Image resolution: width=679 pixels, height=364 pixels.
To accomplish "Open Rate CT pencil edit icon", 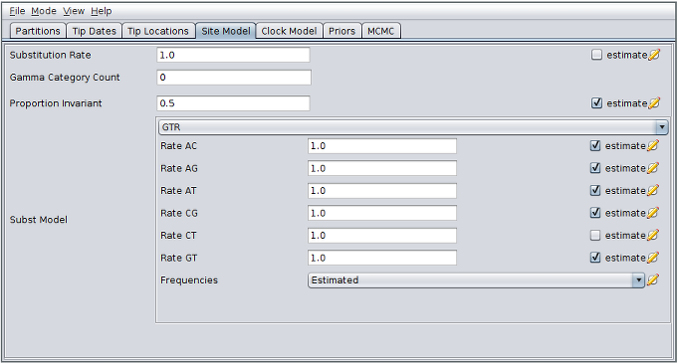I will click(x=652, y=235).
